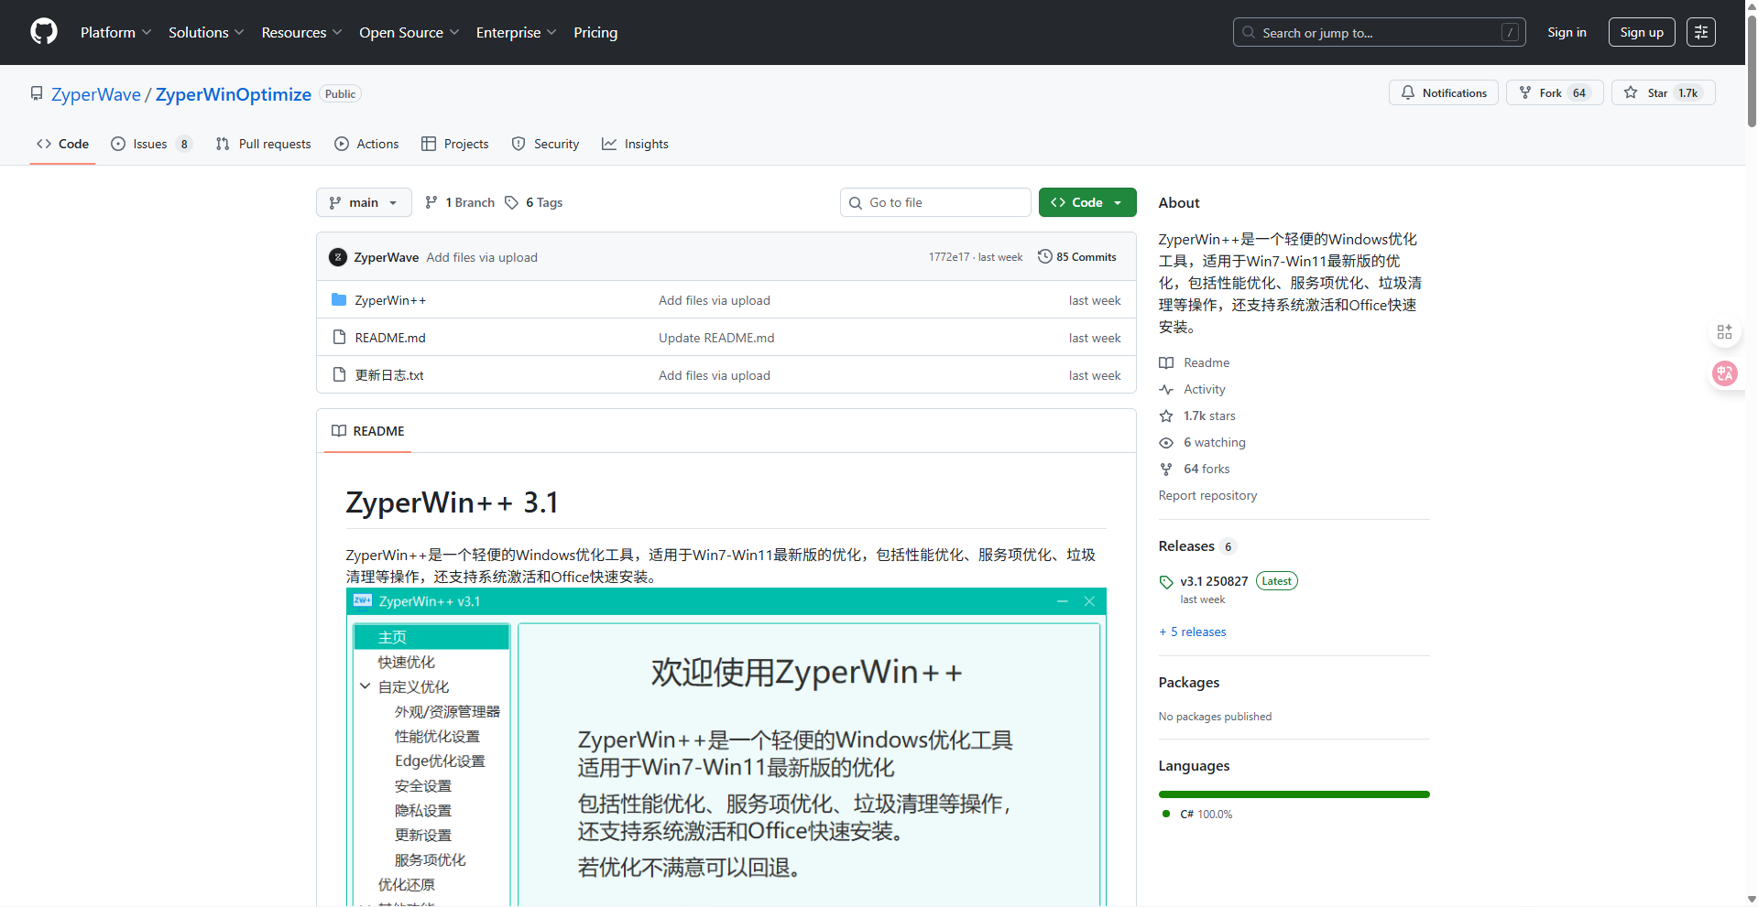1758x907 pixels.
Task: Open the green Code dropdown button
Action: [1087, 202]
